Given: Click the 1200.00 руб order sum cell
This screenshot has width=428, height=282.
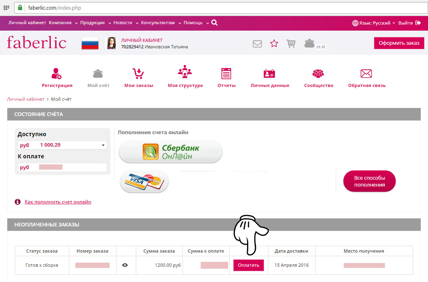Looking at the screenshot, I should click(159, 265).
